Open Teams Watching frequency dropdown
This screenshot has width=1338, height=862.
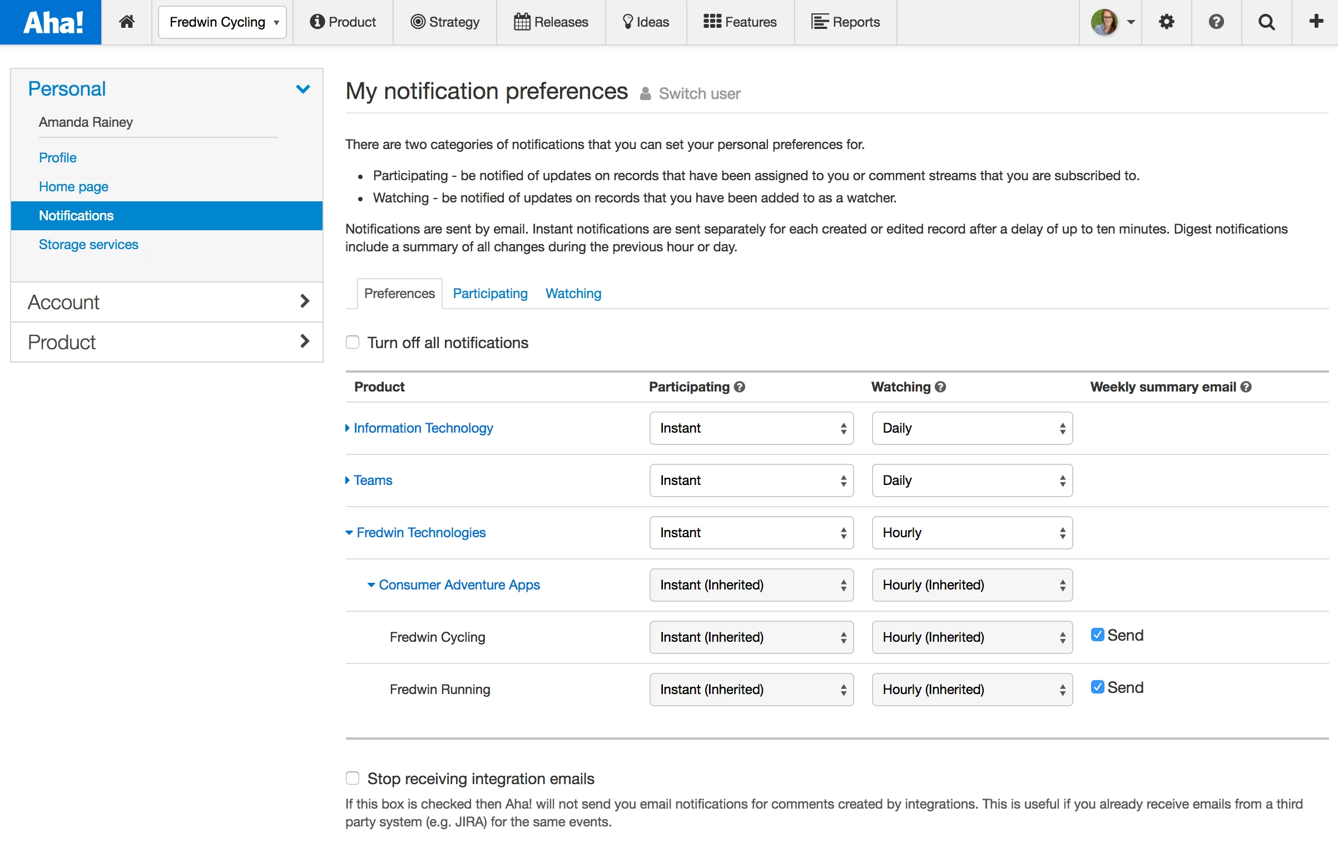click(x=972, y=480)
